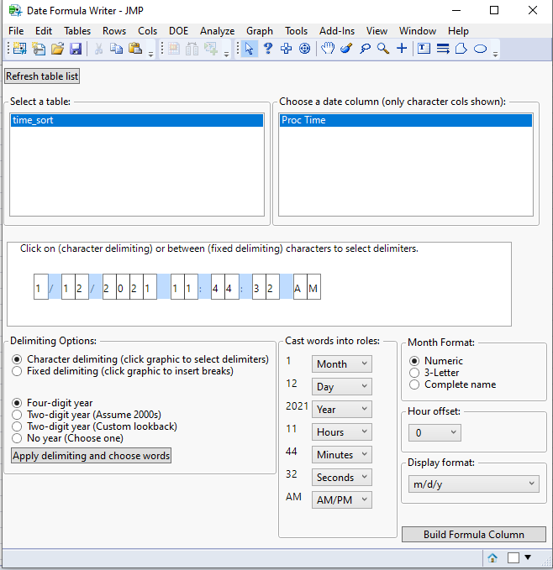Select Fixed delimiting radio option
Viewport: 553px width, 570px height.
(x=17, y=371)
